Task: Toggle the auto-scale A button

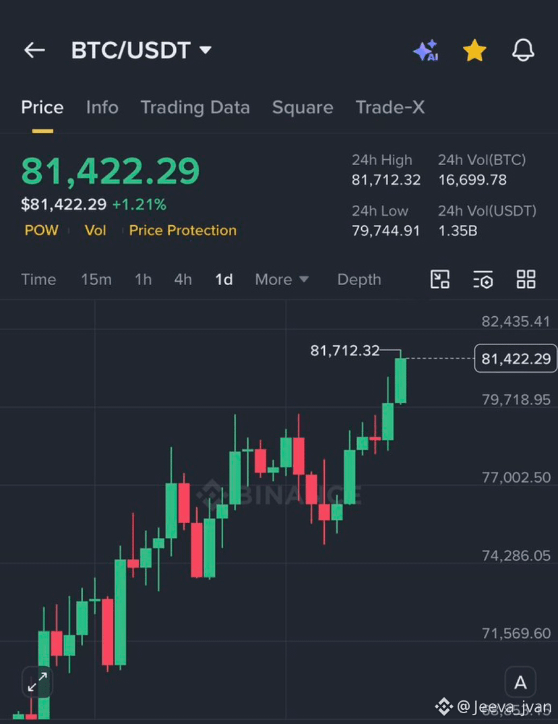Action: pyautogui.click(x=520, y=682)
